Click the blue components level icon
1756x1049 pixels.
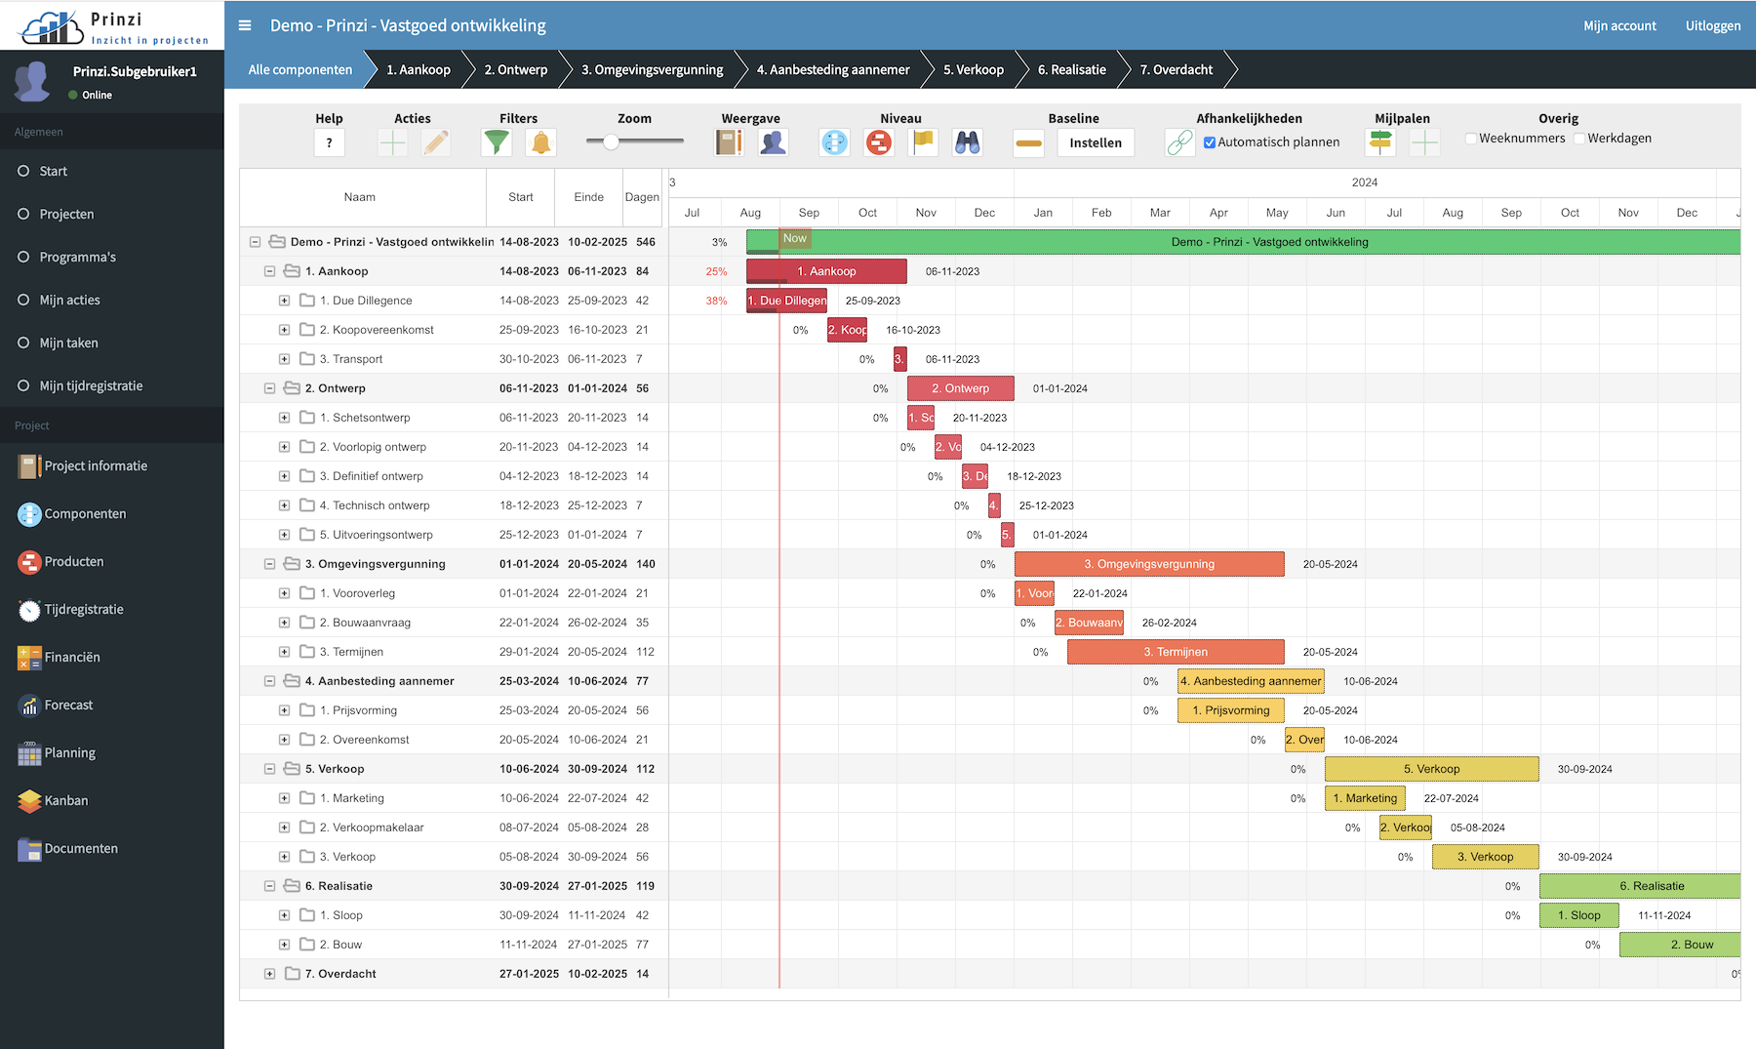pos(835,142)
